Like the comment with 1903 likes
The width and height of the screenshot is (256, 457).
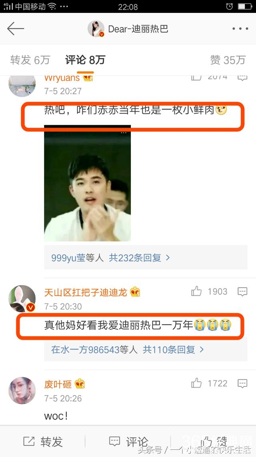(196, 291)
